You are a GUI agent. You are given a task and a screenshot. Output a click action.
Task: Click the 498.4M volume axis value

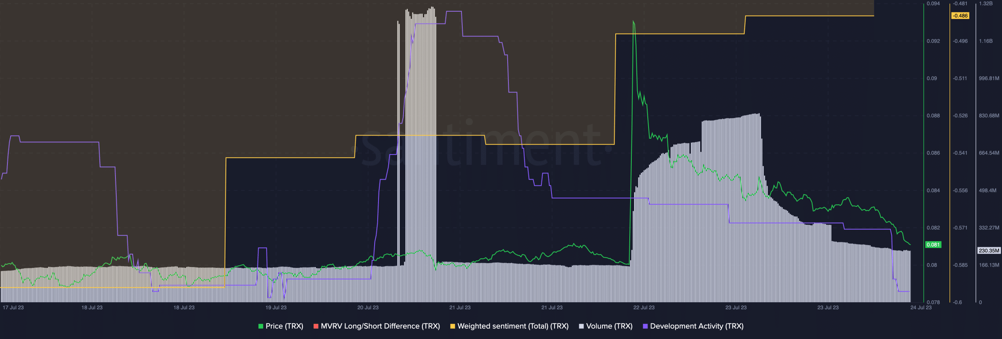(988, 190)
